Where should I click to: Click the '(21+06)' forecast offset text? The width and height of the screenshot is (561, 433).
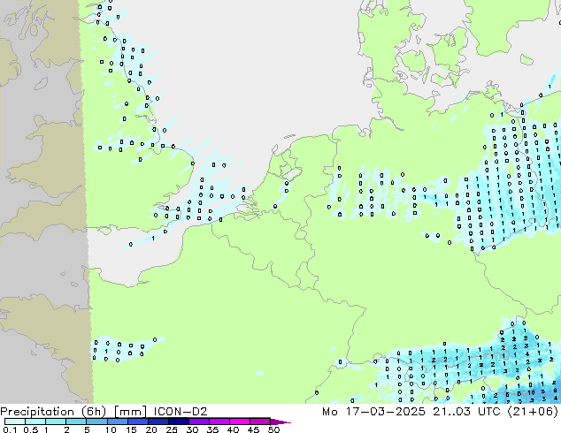533,412
